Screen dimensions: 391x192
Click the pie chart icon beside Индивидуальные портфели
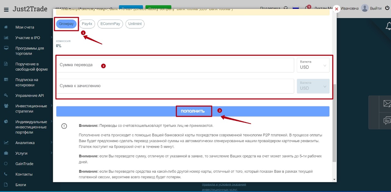click(6, 122)
